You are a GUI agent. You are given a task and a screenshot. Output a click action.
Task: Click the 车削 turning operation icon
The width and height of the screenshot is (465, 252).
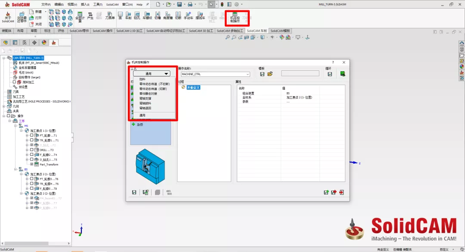128,16
